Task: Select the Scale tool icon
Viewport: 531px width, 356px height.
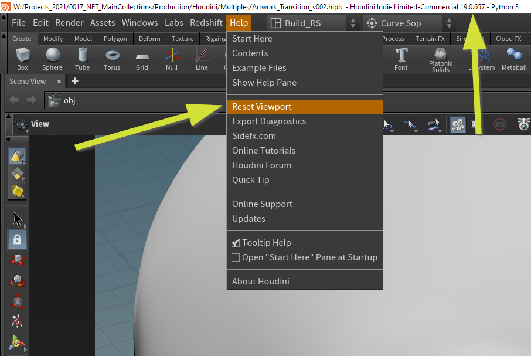Action: pyautogui.click(x=17, y=301)
